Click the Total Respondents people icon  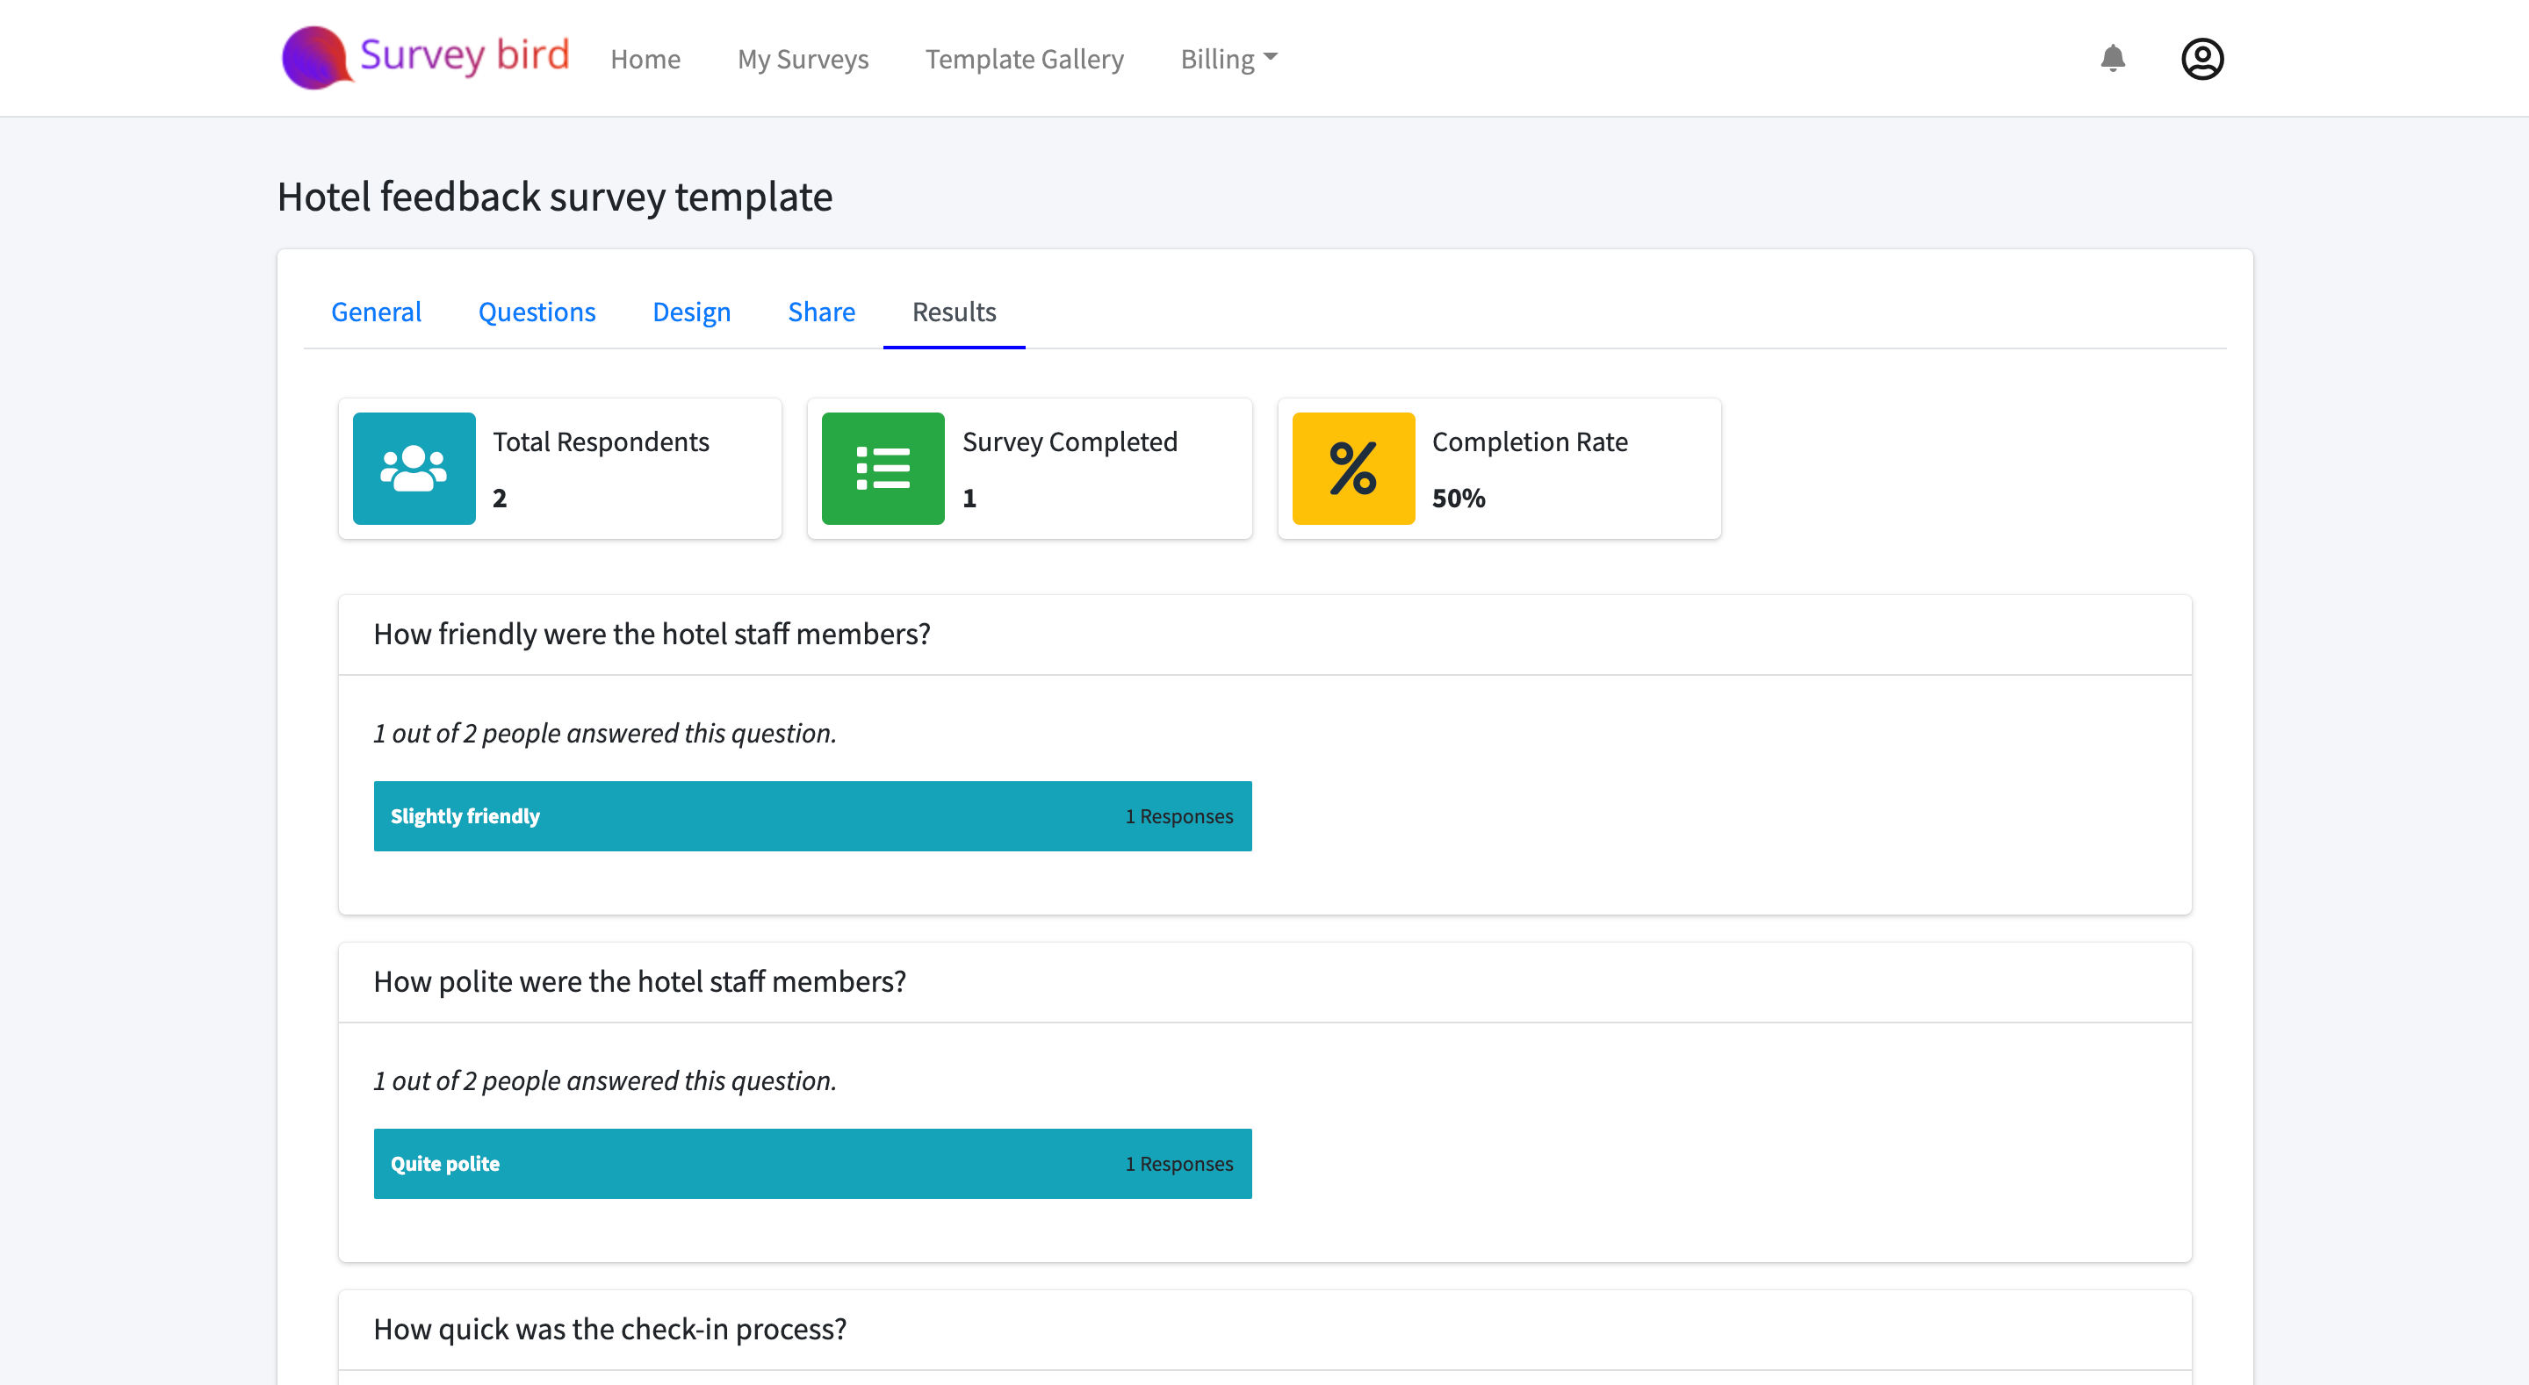click(414, 468)
